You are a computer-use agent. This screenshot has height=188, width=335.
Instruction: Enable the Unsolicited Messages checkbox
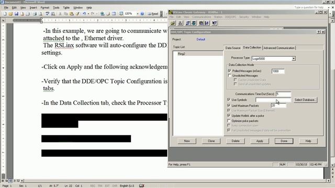229,75
